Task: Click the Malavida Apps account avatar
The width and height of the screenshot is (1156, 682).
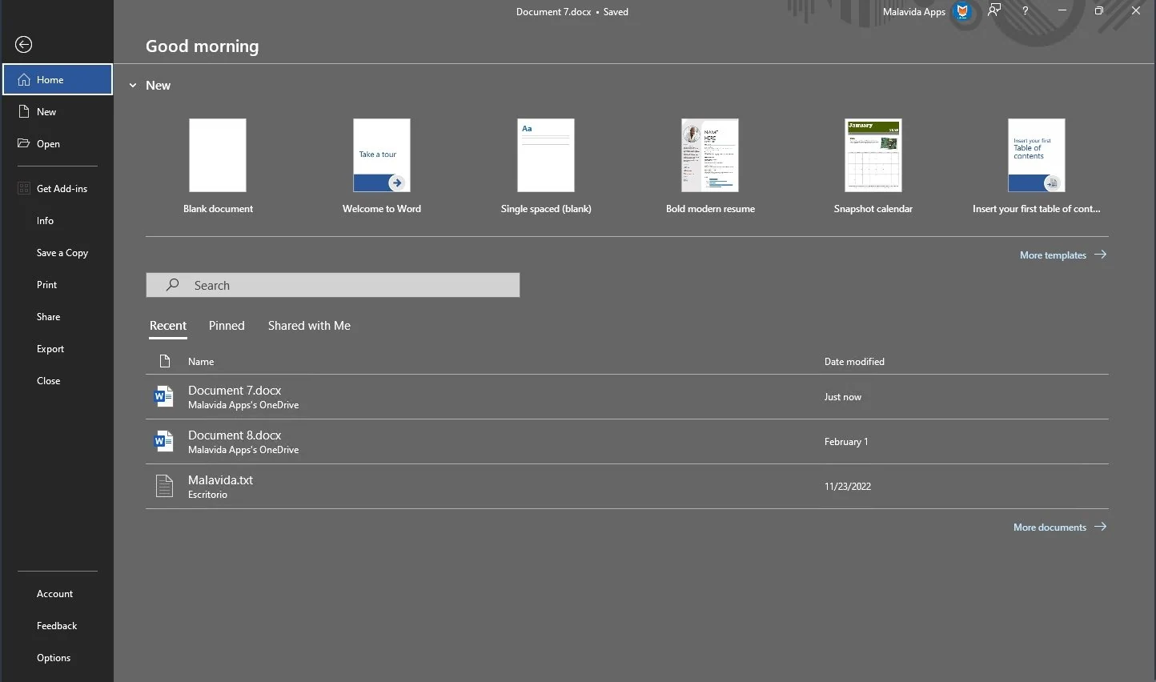Action: (x=963, y=11)
